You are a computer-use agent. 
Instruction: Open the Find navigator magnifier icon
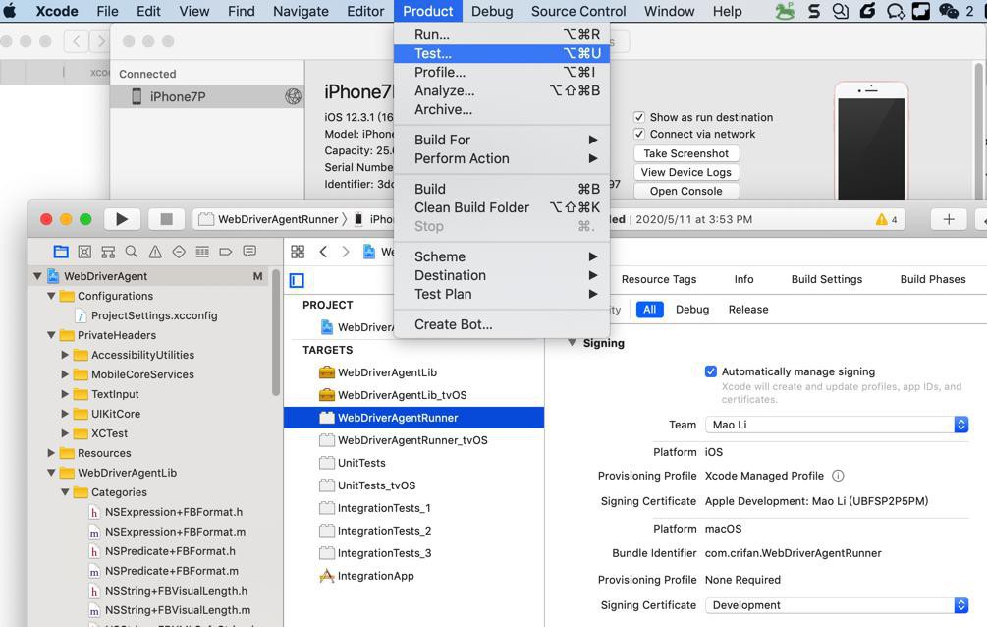(132, 252)
